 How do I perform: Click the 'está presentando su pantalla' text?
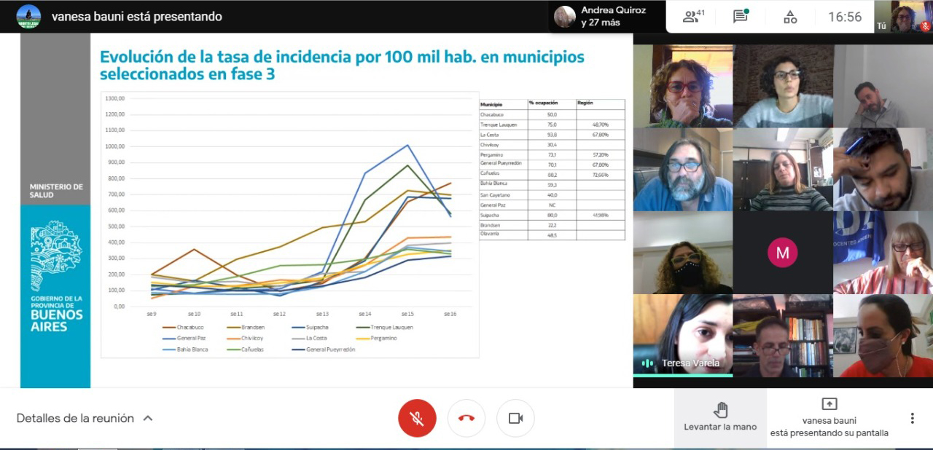click(x=829, y=433)
